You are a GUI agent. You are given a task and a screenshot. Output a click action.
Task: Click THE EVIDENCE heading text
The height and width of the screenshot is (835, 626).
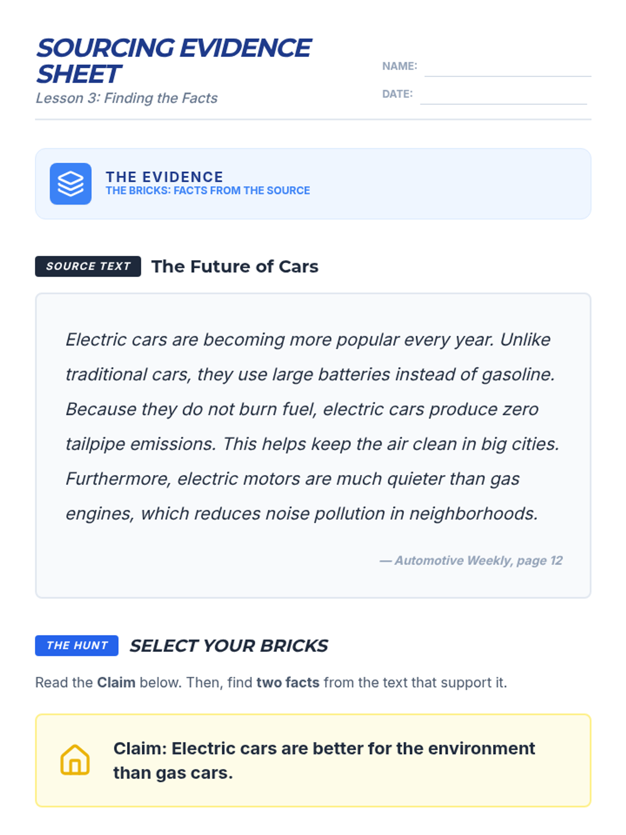click(x=164, y=177)
